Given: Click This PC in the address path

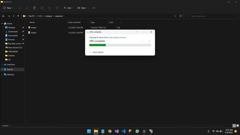Looking at the screenshot, I should point(31,16).
